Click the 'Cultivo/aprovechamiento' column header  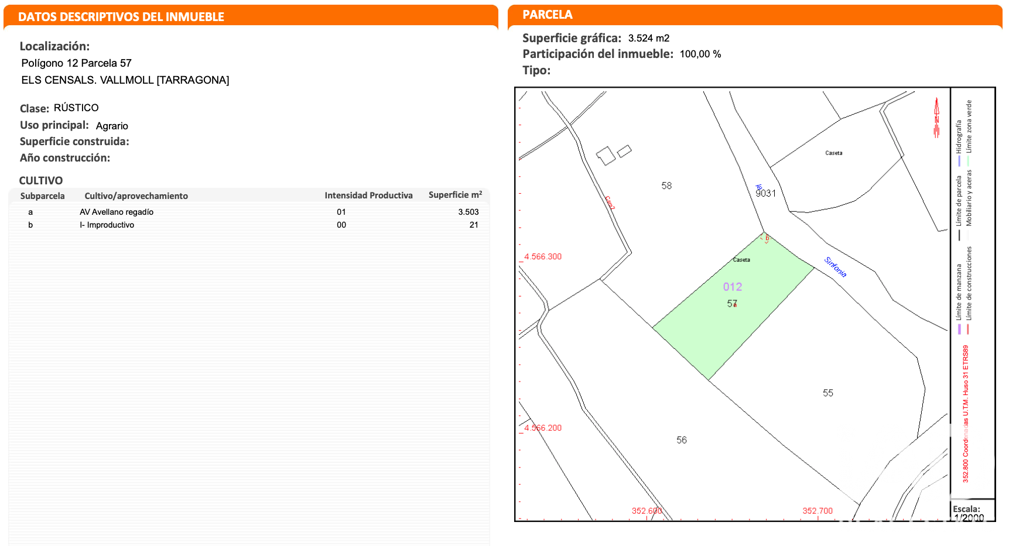click(136, 196)
